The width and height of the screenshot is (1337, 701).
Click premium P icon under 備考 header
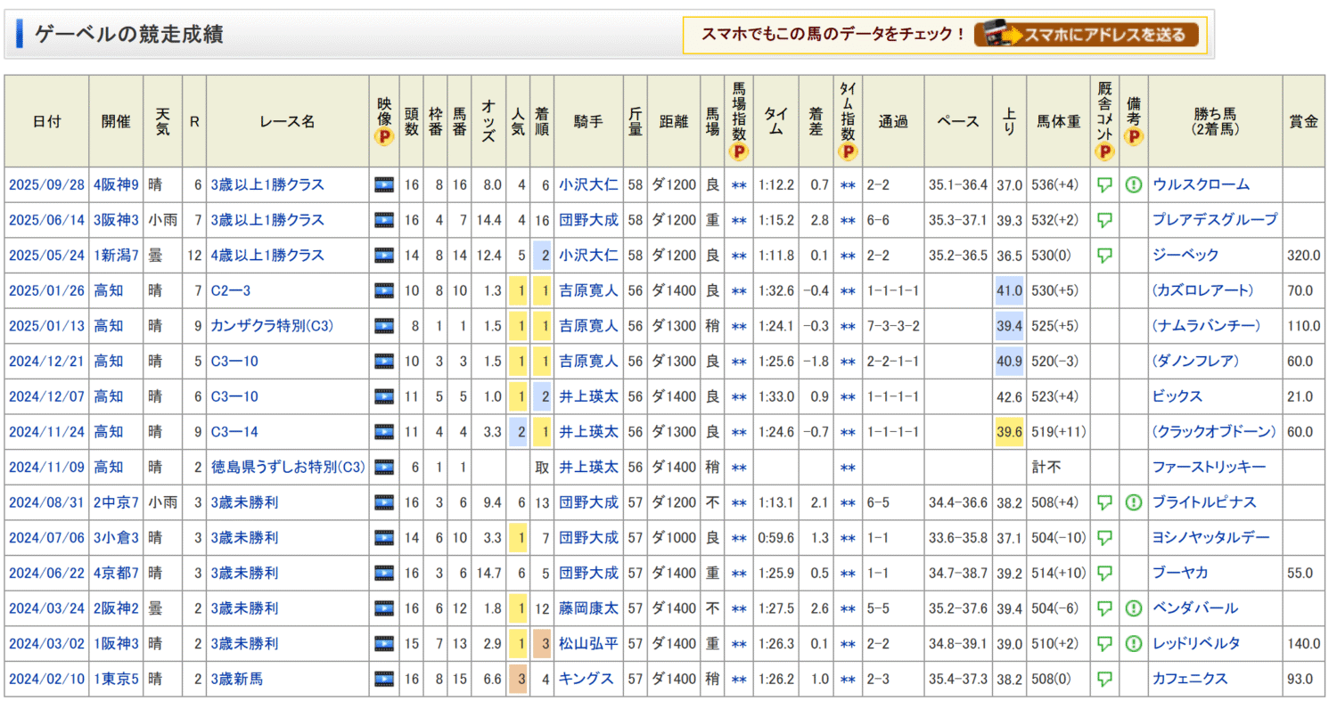click(1133, 137)
